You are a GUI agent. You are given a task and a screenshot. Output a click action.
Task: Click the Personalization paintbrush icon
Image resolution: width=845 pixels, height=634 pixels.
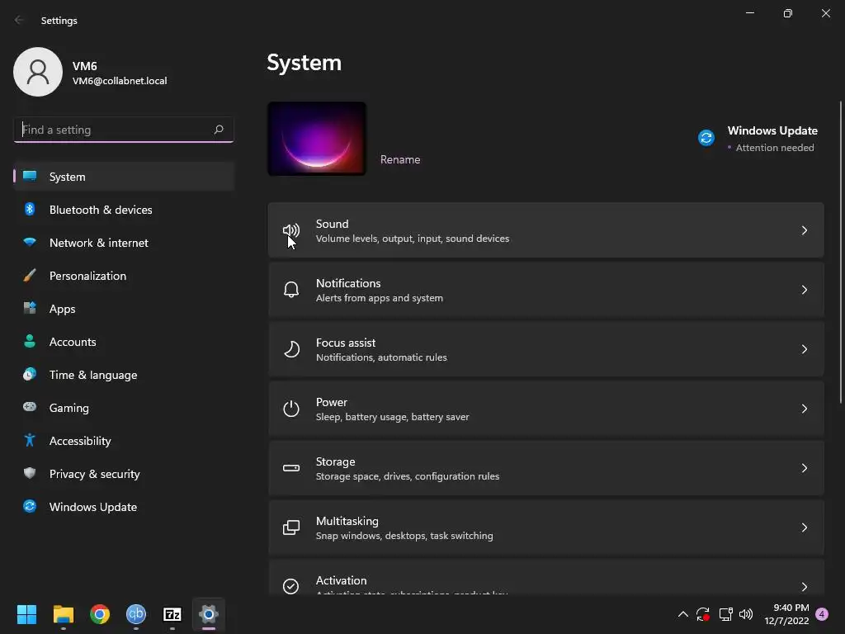click(x=30, y=276)
